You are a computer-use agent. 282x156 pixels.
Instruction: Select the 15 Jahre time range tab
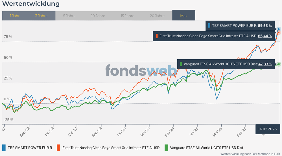pyautogui.click(x=128, y=16)
